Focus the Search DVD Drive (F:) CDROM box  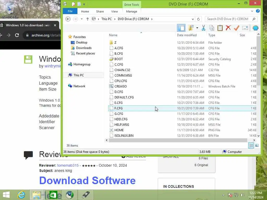pos(231,19)
